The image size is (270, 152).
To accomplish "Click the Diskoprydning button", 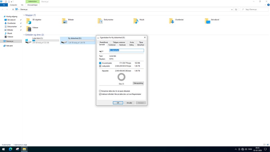I will tap(138, 83).
